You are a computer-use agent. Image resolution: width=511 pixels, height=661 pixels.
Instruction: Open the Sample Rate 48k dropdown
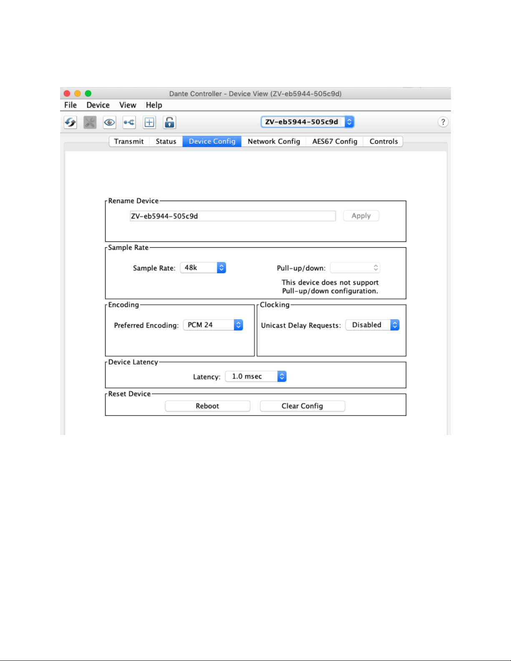pyautogui.click(x=203, y=268)
